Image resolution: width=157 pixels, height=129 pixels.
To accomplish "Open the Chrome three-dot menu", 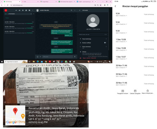I will (x=111, y=5).
